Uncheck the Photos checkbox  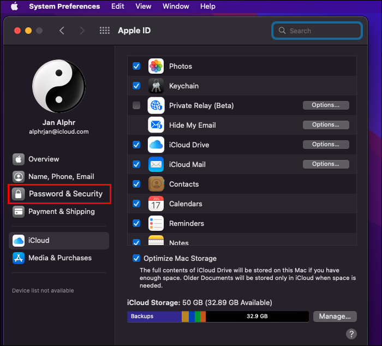tap(136, 66)
